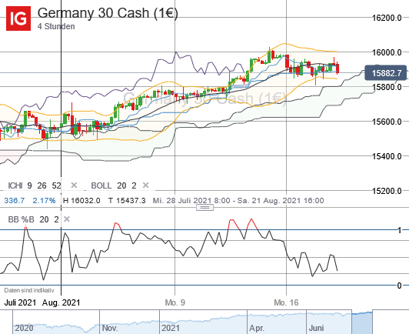This screenshot has height=334, width=409.
Task: Open BB %B 20 2 indicator settings
Action: 33,219
